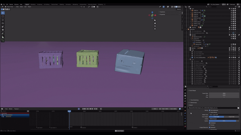241x135 pixels.
Task: Open the Output properties tab icon
Action: coord(185,96)
